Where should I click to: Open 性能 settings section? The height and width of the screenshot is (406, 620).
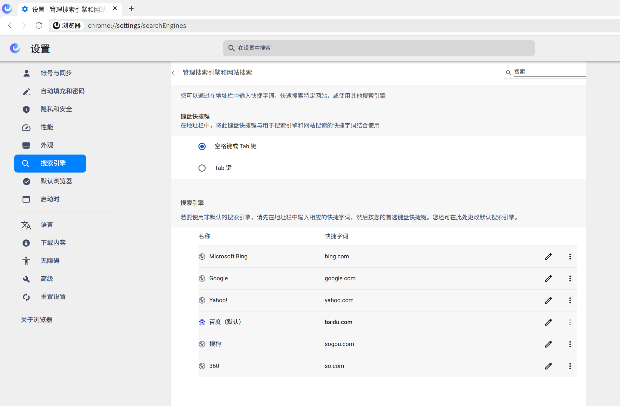50,127
